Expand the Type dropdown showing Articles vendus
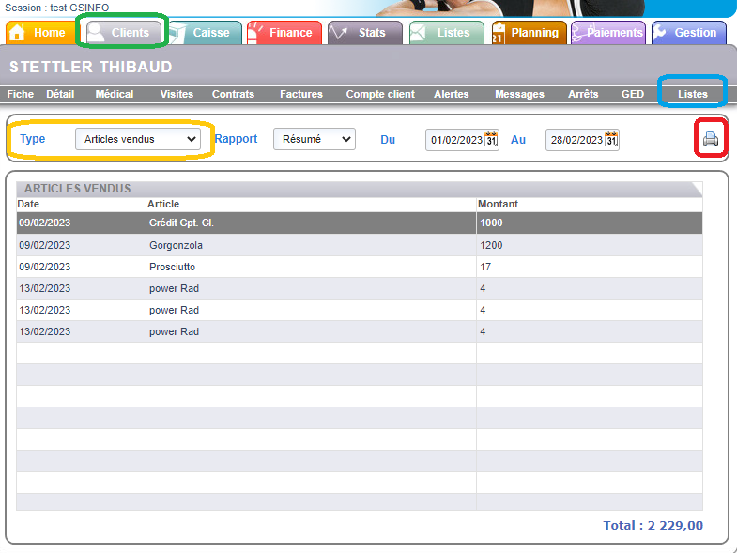 (138, 139)
